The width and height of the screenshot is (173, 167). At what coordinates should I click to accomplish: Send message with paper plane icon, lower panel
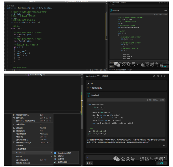point(164,157)
